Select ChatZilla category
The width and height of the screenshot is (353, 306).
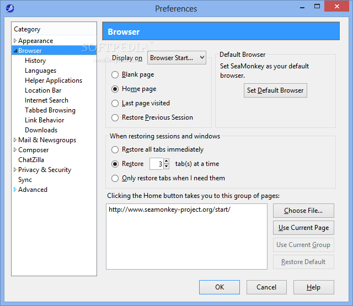[31, 160]
